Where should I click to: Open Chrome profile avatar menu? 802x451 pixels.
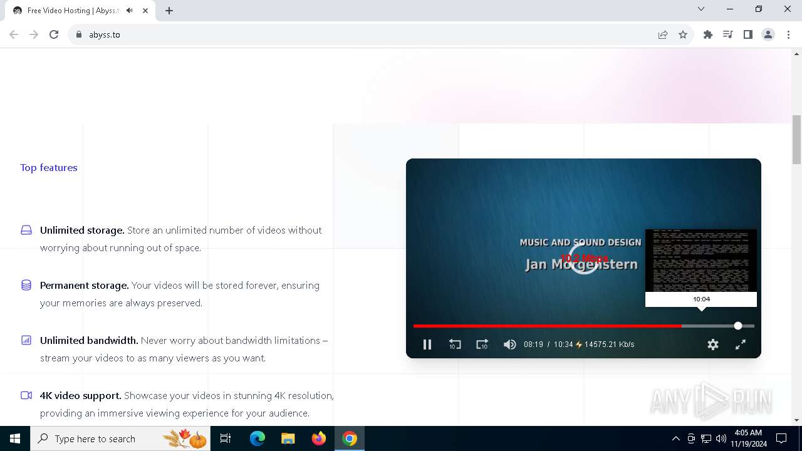tap(768, 34)
